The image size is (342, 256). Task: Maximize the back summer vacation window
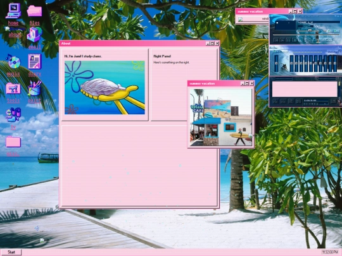pyautogui.click(x=295, y=11)
